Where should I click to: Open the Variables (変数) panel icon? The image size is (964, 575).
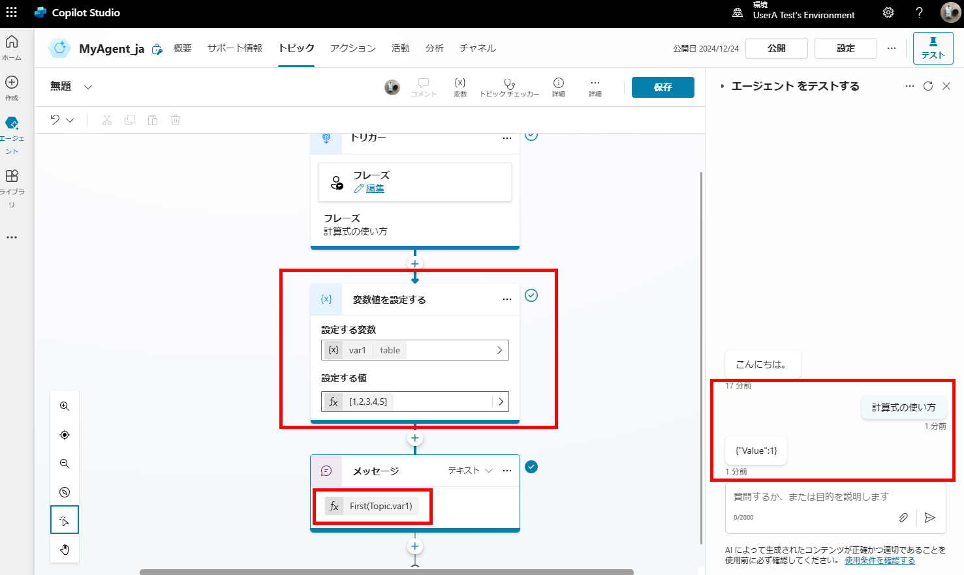tap(460, 83)
